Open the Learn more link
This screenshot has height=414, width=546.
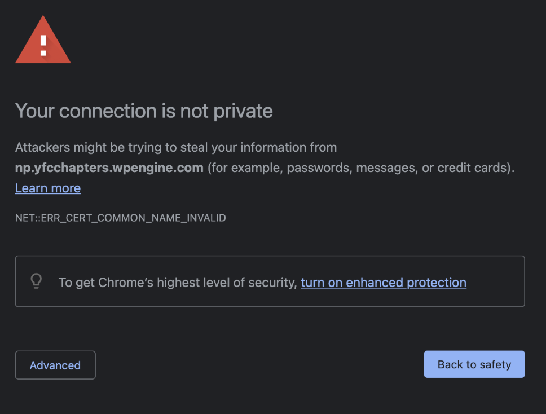click(48, 188)
